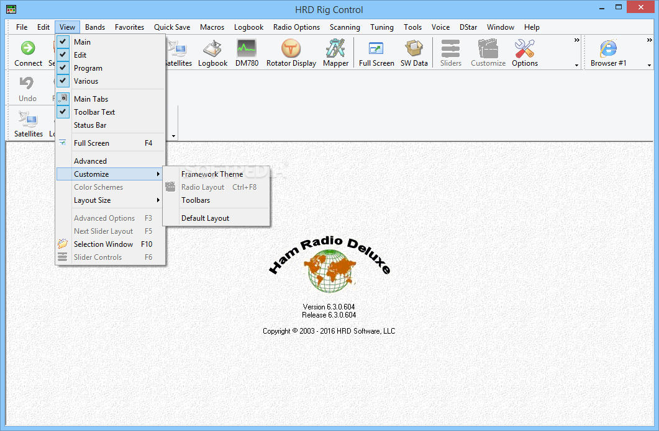Click the Sliders toolbar icon
This screenshot has height=431, width=659.
coord(450,49)
